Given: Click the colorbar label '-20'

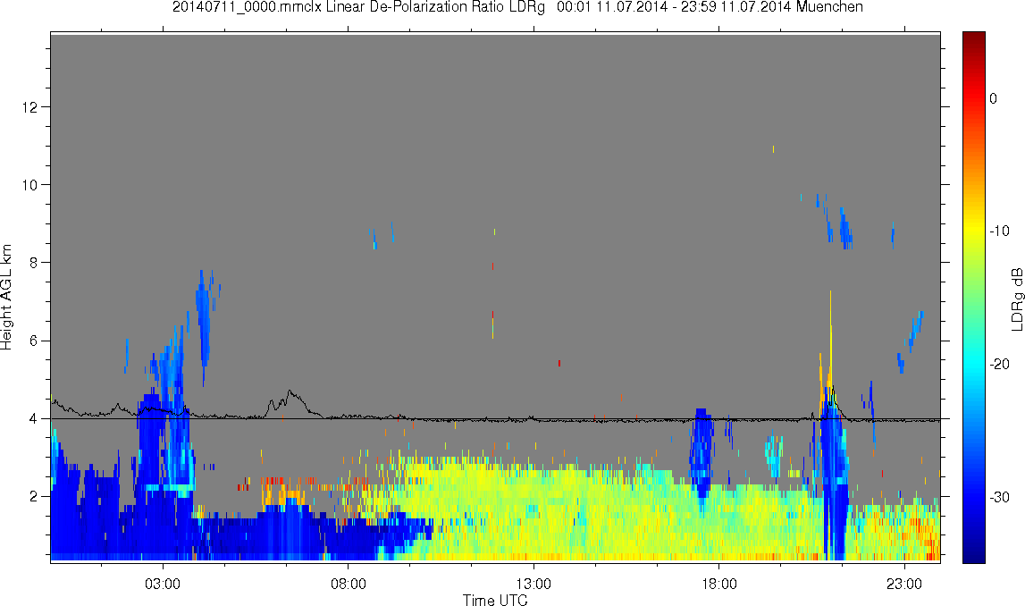Looking at the screenshot, I should click(999, 364).
